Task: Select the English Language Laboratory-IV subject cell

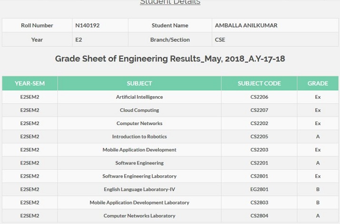Action: click(x=139, y=189)
